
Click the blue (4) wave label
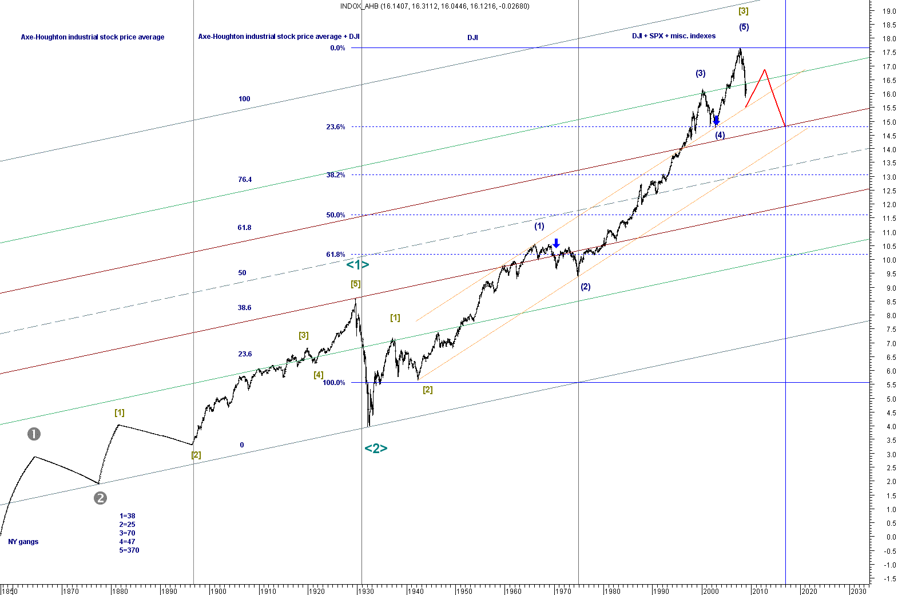pyautogui.click(x=720, y=135)
